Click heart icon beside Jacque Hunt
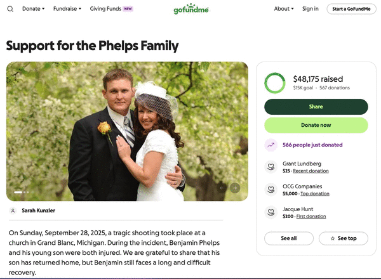The image size is (381, 279). click(x=271, y=213)
